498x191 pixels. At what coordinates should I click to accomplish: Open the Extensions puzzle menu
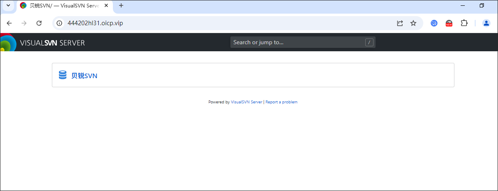pyautogui.click(x=464, y=23)
